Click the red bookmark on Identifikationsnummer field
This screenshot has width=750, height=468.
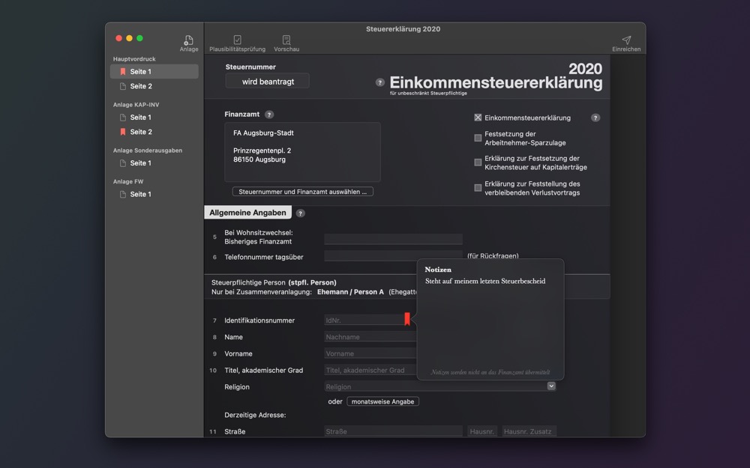pos(407,319)
